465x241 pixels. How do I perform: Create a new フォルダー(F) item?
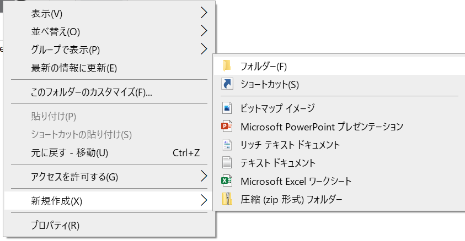pos(264,66)
